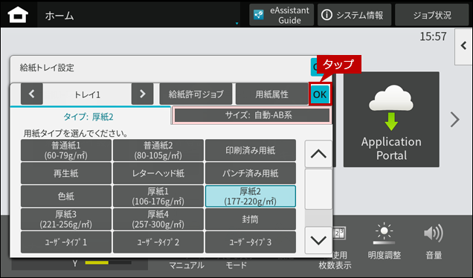
Task: Tap the Home house icon
Action: click(x=18, y=15)
